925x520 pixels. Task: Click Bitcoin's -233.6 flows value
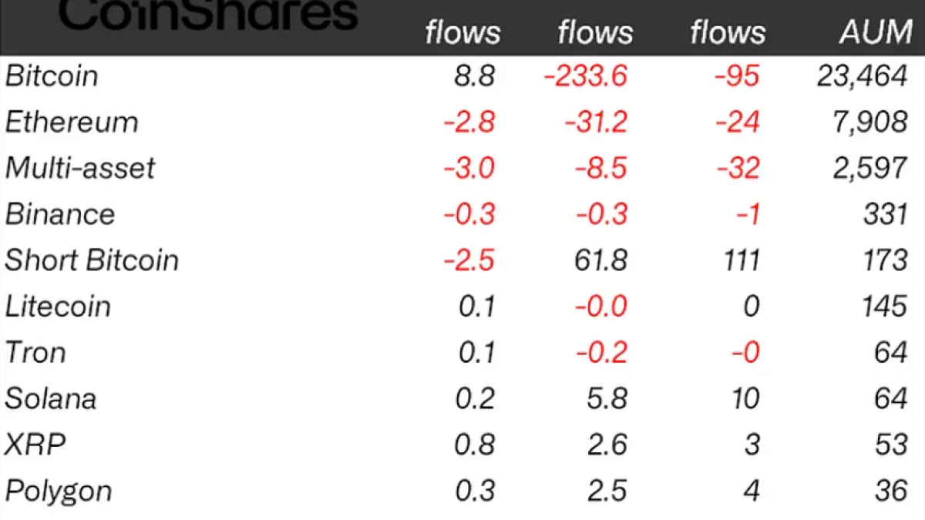tap(585, 76)
